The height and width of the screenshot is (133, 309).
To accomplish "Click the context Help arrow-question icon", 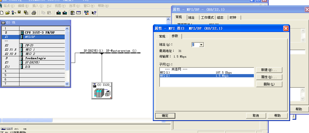I will [94, 13].
